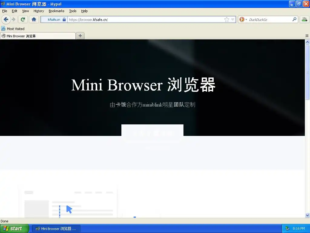This screenshot has height=233, width=310.
Task: Click the Done status bar text
Action: tap(4, 221)
